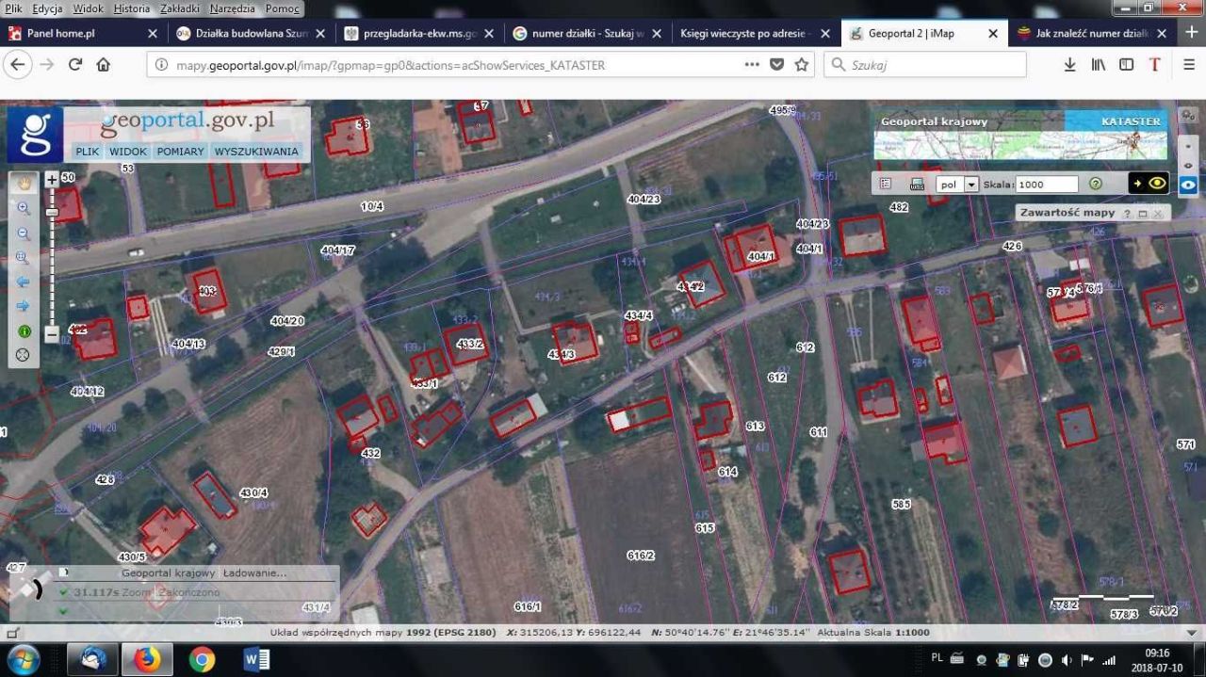Click the full extent globe icon

click(x=24, y=356)
